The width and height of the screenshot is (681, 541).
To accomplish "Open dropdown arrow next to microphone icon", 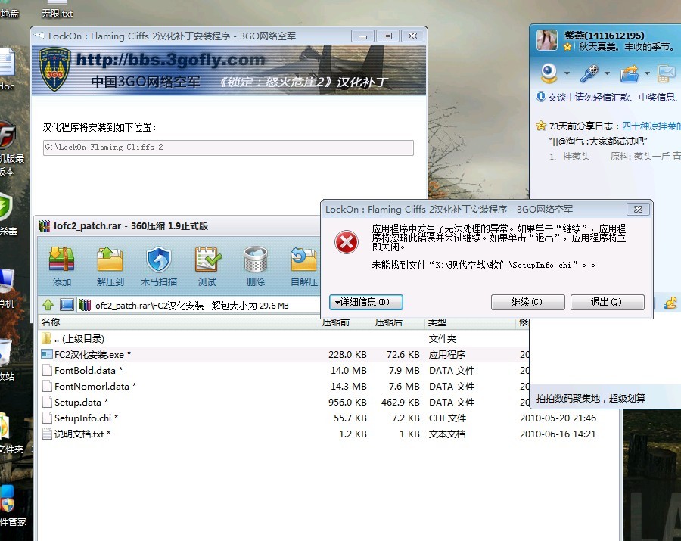I will [x=607, y=73].
